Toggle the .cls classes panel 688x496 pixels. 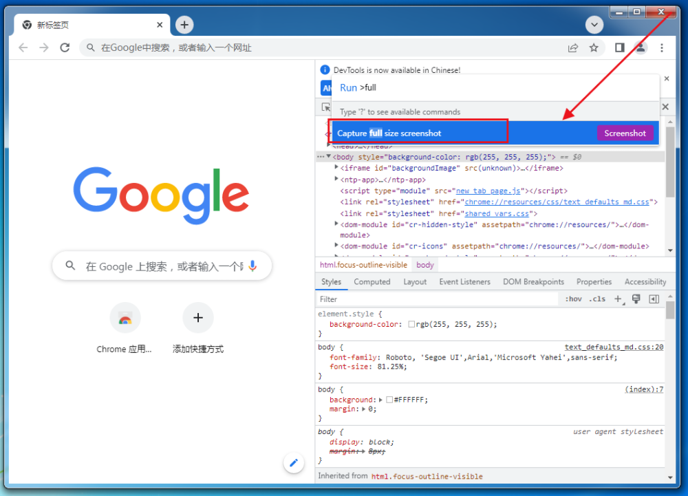click(x=597, y=299)
